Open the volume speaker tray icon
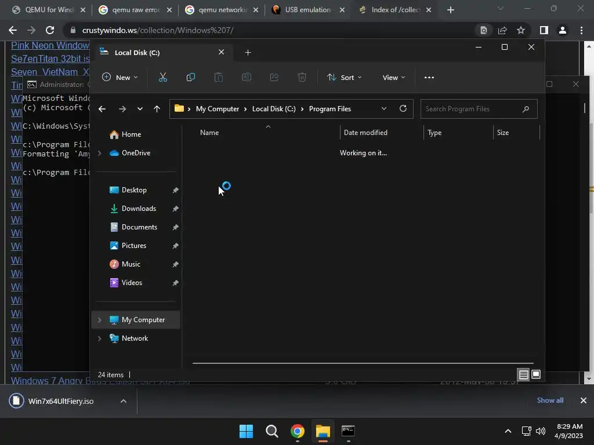The width and height of the screenshot is (594, 445). [x=541, y=431]
